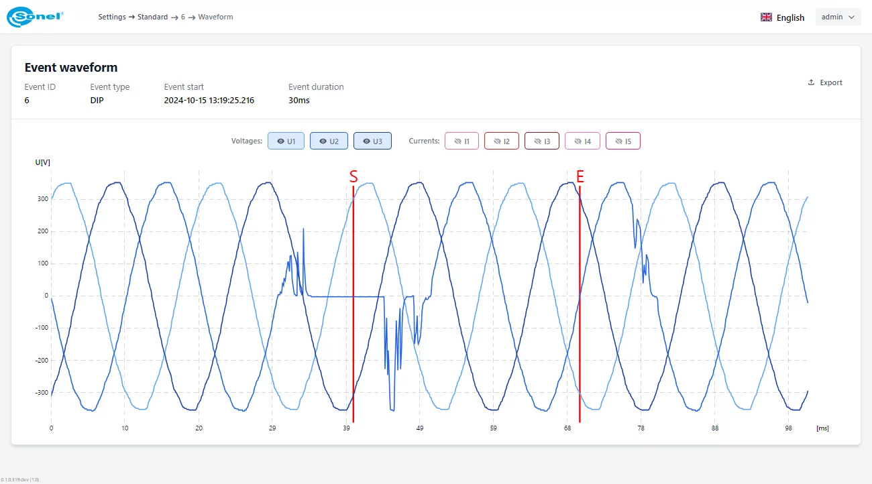Image resolution: width=872 pixels, height=484 pixels.
Task: Click the Event start timestamp value
Action: pyautogui.click(x=209, y=101)
